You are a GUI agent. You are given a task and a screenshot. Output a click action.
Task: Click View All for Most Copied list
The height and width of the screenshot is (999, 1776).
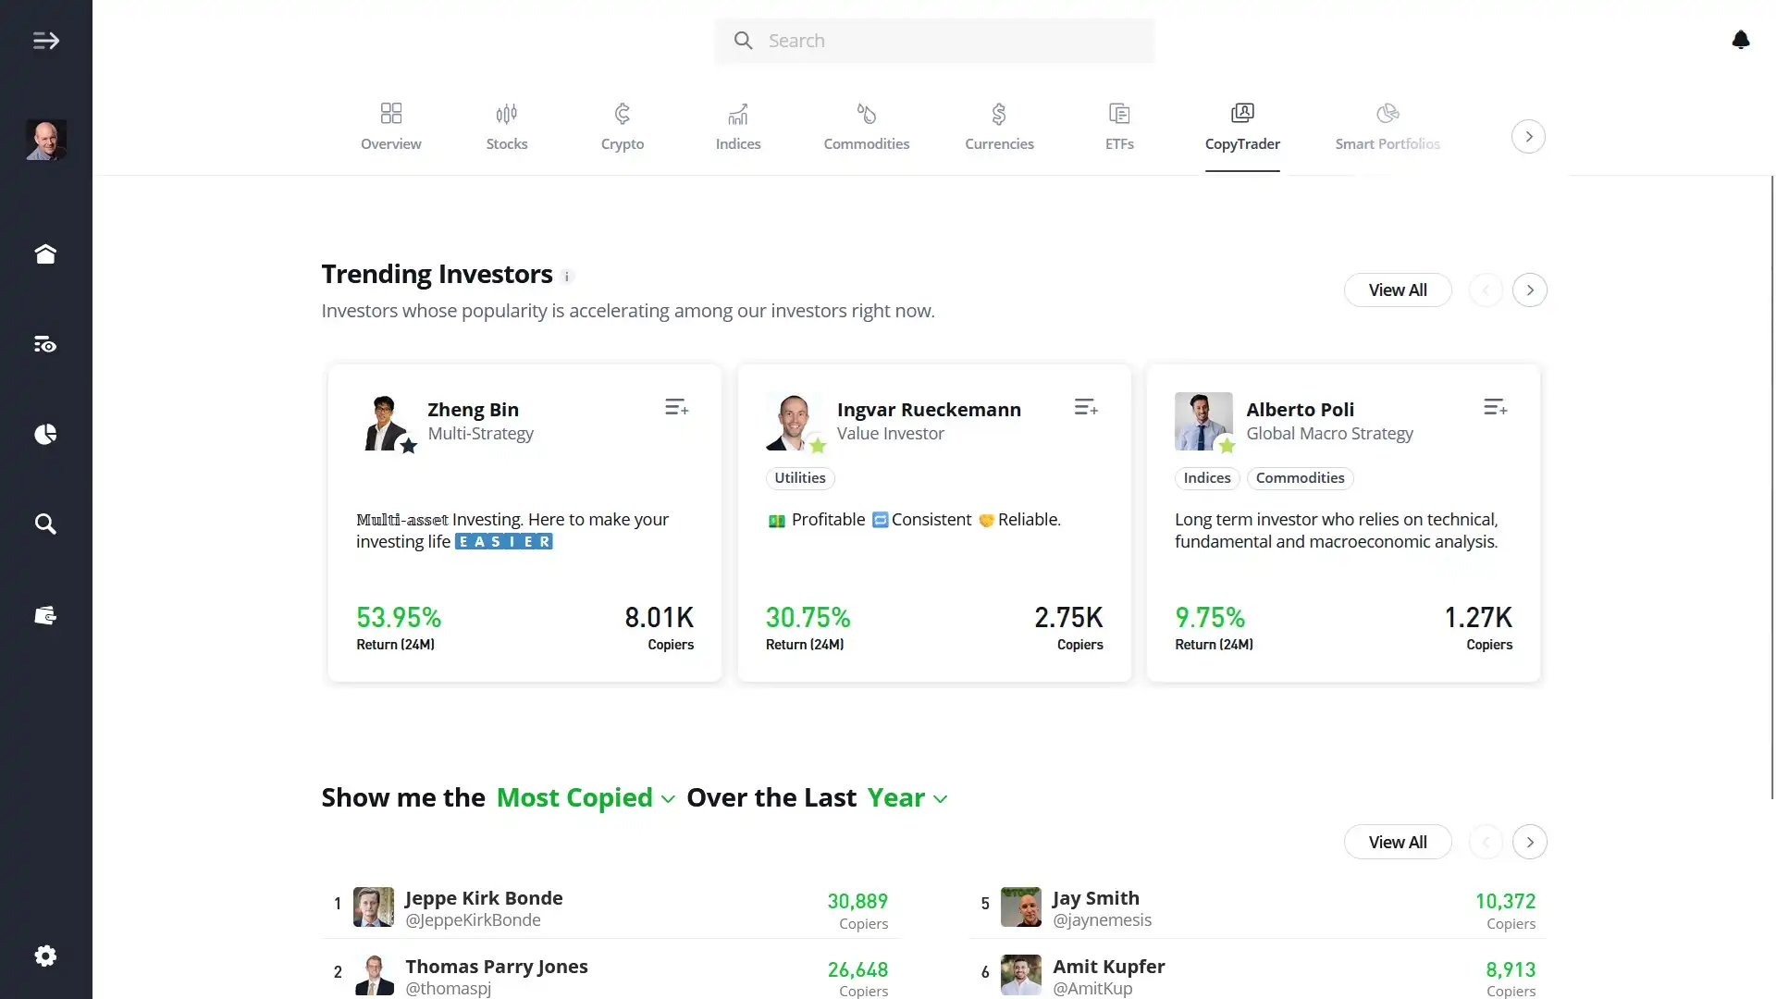tap(1398, 843)
